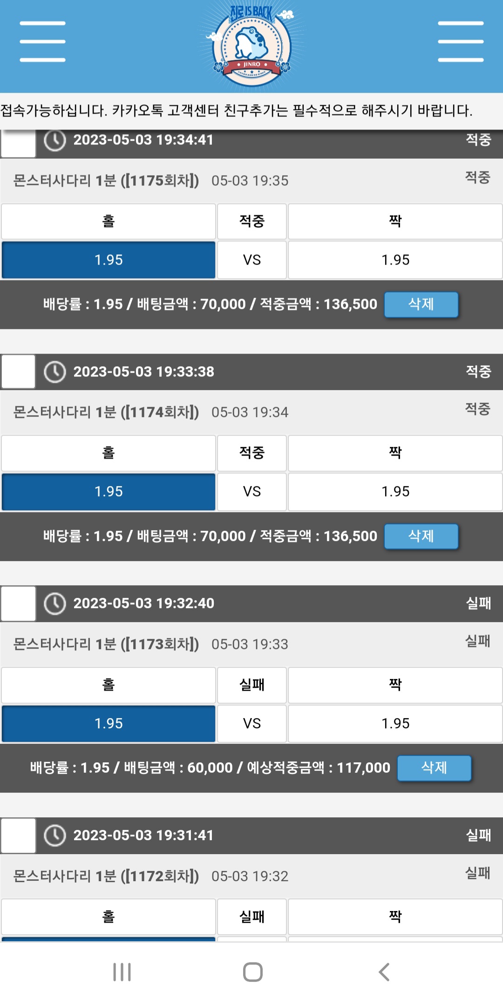Viewport: 503px width, 1000px height.
Task: Delete the 1174회차 bet record
Action: pos(421,536)
